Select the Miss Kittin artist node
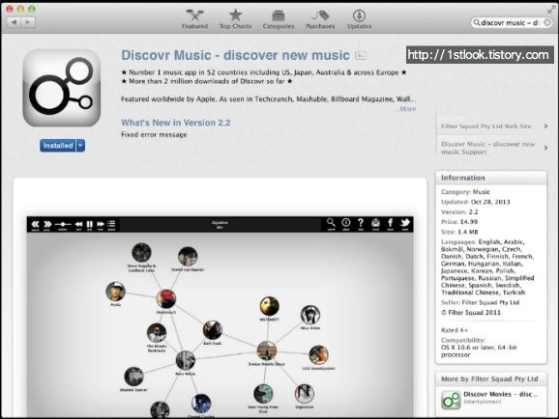This screenshot has height=419, width=559. point(310,315)
